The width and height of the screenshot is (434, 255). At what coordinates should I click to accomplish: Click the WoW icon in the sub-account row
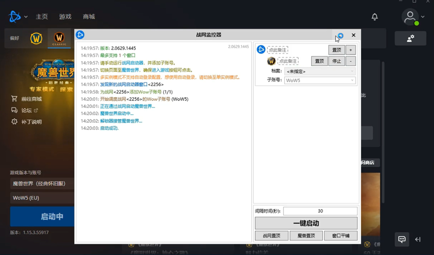[271, 61]
